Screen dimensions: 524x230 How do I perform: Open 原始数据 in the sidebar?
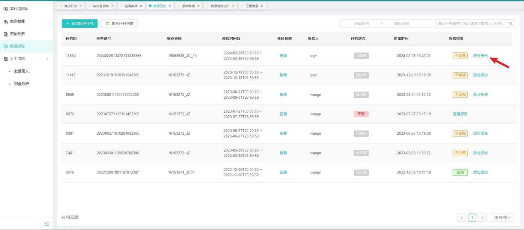click(x=20, y=33)
